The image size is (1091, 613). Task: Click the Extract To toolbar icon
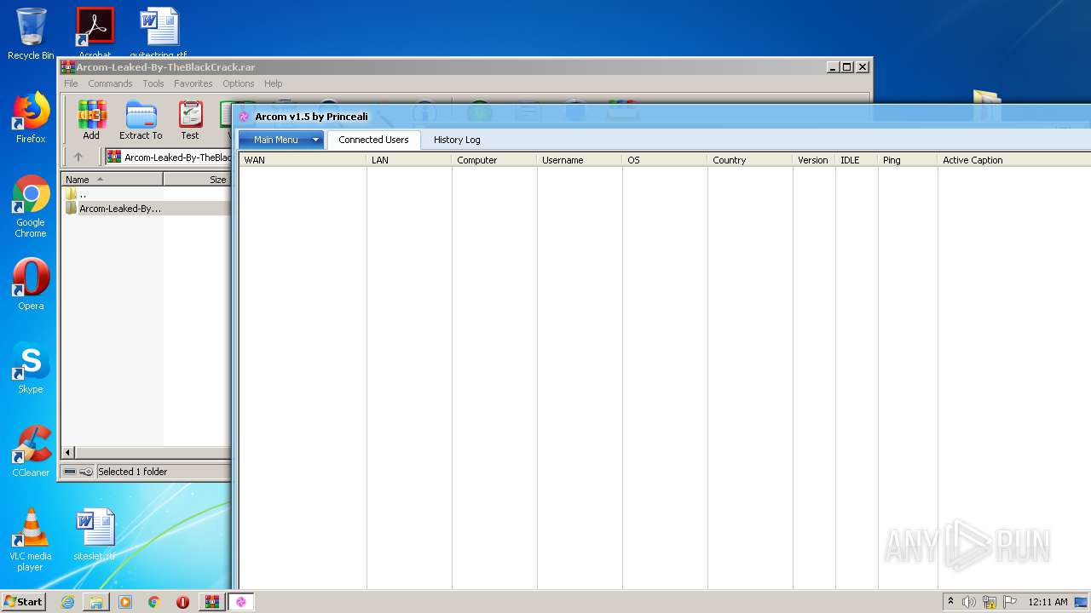141,120
